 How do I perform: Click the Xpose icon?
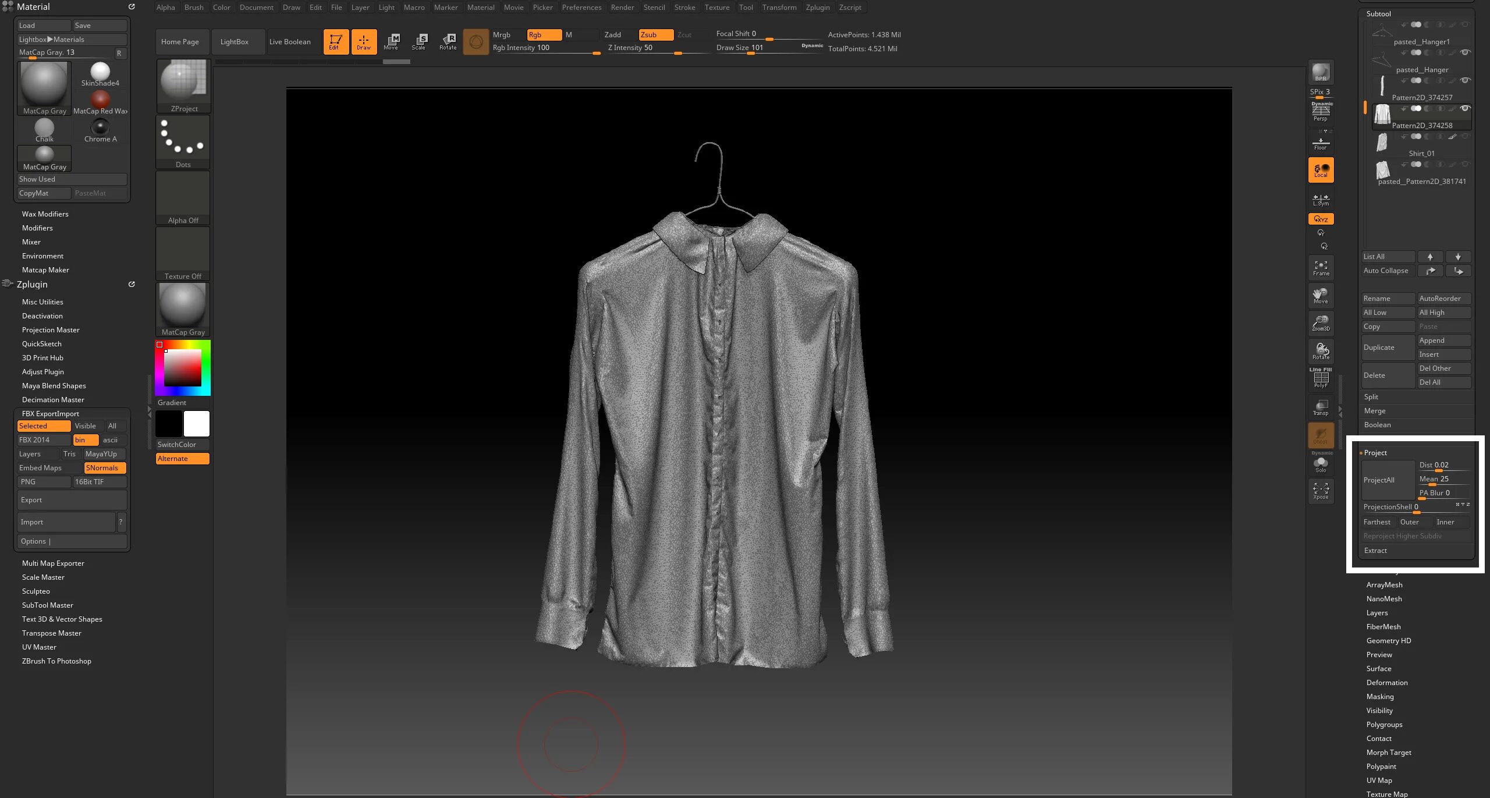[1321, 491]
